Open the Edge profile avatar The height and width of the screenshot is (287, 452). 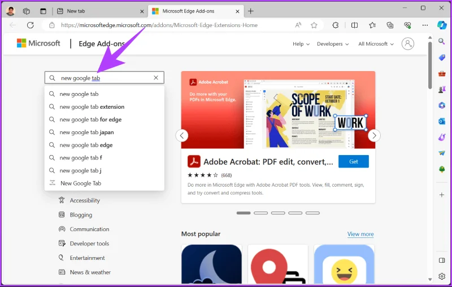(10, 11)
